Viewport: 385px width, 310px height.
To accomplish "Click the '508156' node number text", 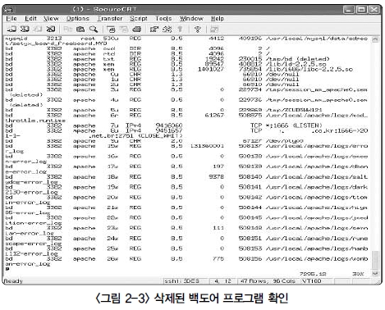I will click(250, 258).
